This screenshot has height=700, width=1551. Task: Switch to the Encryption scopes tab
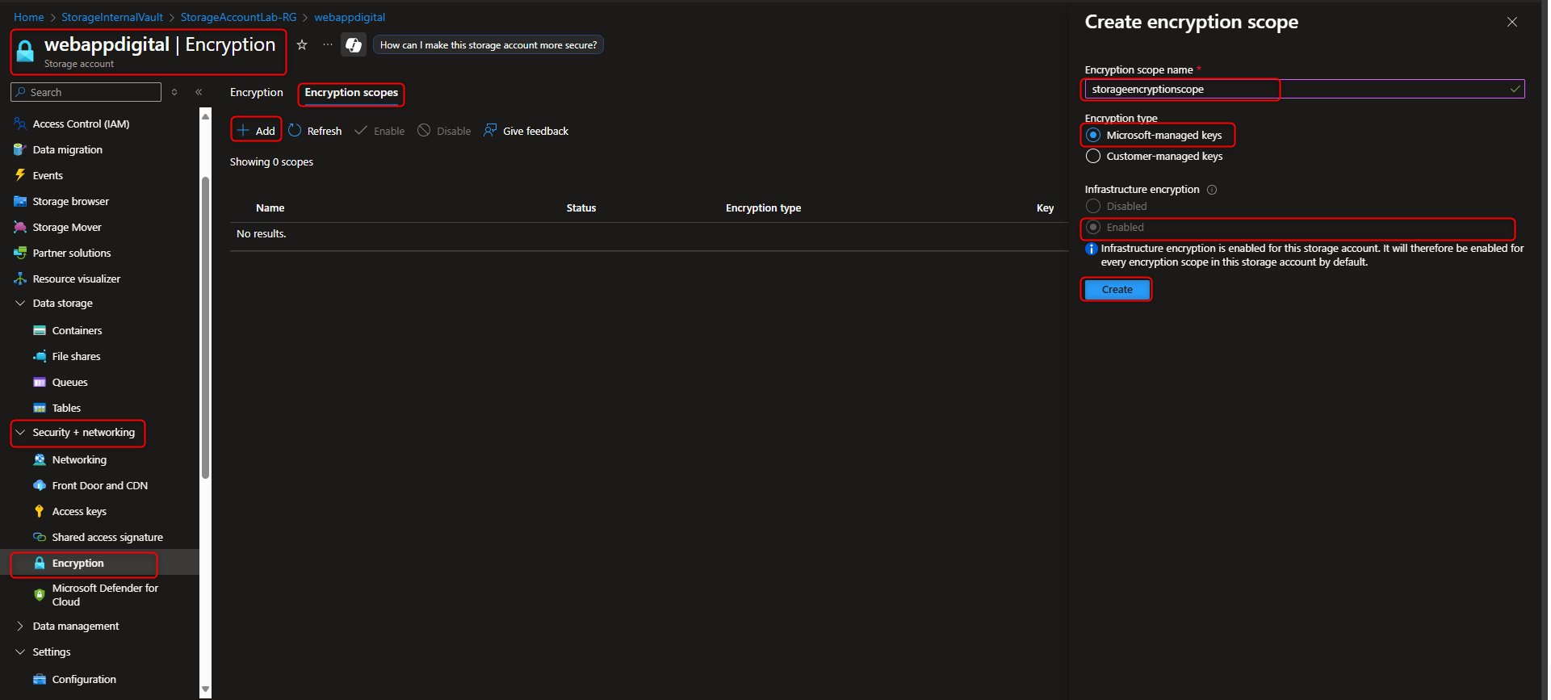click(x=351, y=93)
